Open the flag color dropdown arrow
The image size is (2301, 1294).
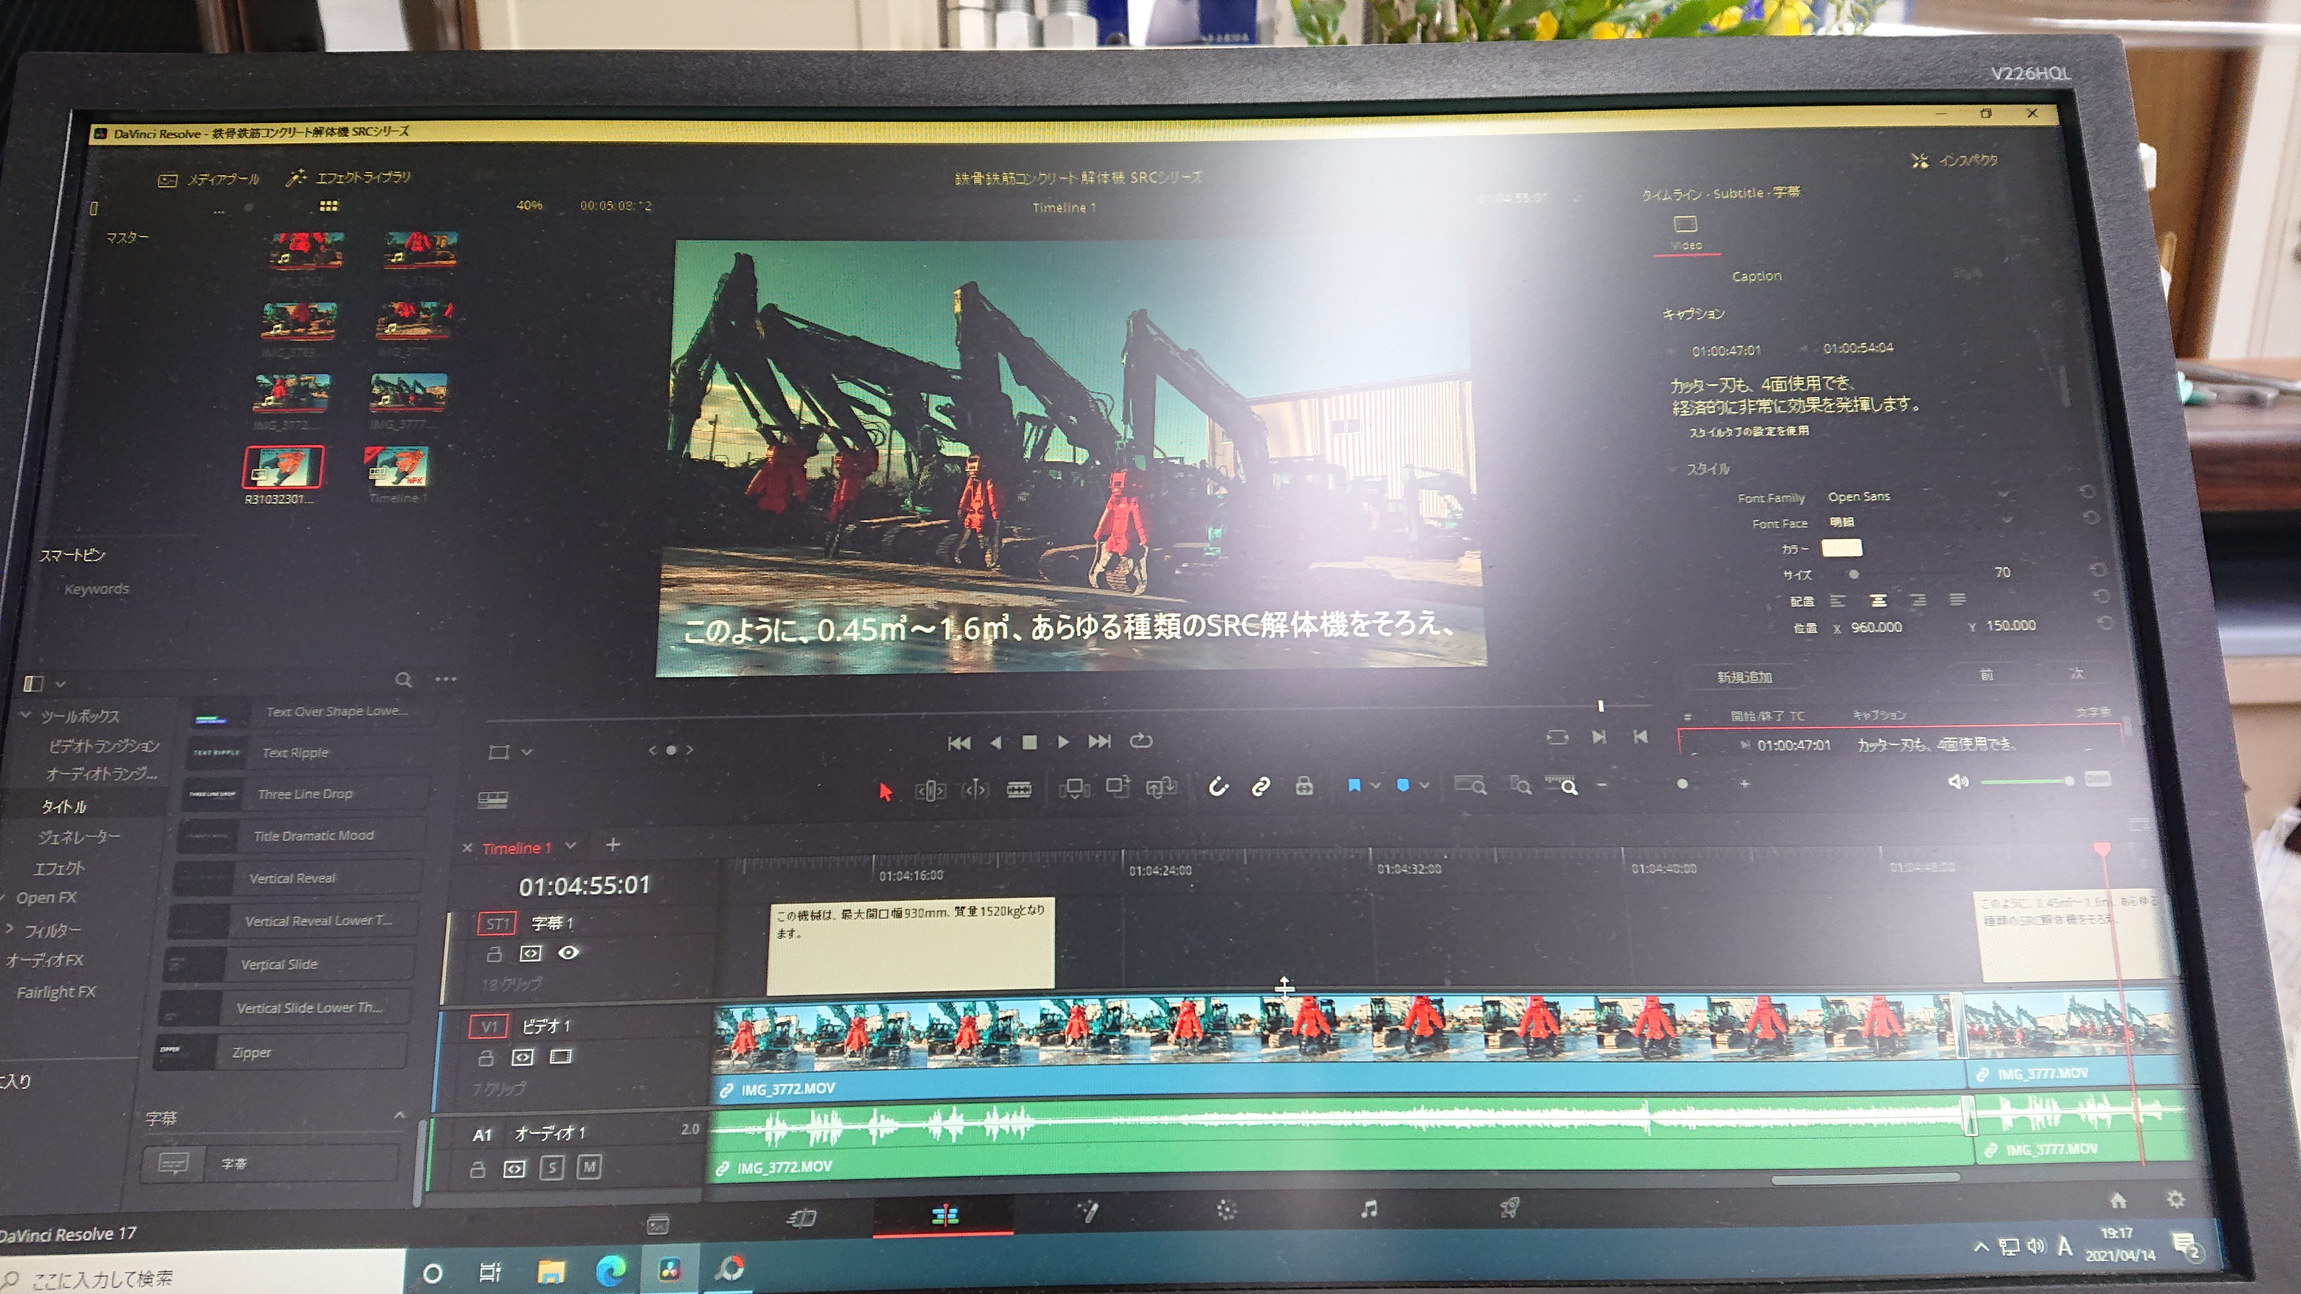click(x=1376, y=785)
